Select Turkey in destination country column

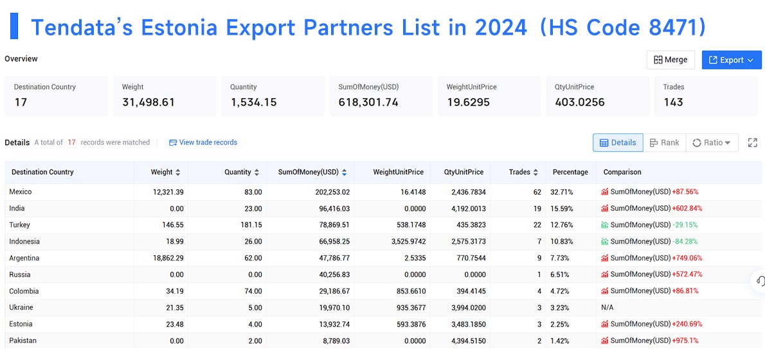coord(19,226)
